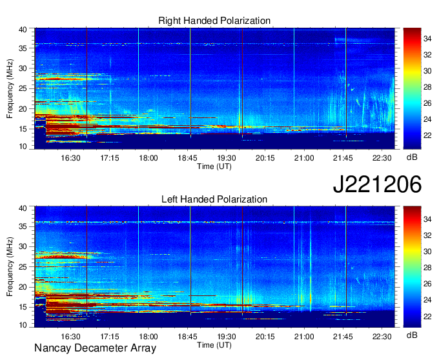This screenshot has height=356, width=439.
Task: Click the Right Handed Polarization title
Action: [214, 21]
